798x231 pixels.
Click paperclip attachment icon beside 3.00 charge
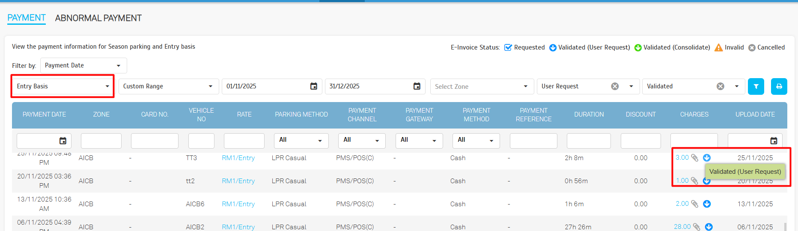(x=695, y=158)
